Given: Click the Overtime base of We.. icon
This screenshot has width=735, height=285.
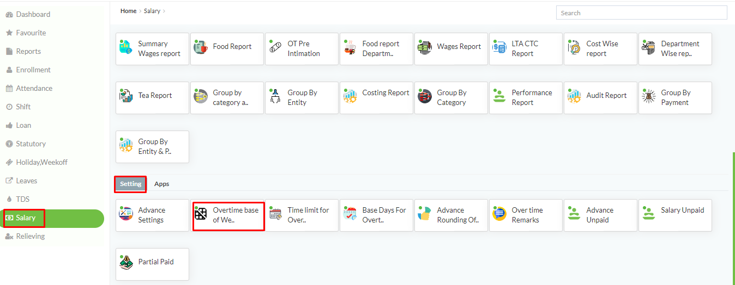Looking at the screenshot, I should point(201,214).
